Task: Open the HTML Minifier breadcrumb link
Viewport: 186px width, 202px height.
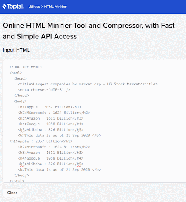Action: click(55, 7)
